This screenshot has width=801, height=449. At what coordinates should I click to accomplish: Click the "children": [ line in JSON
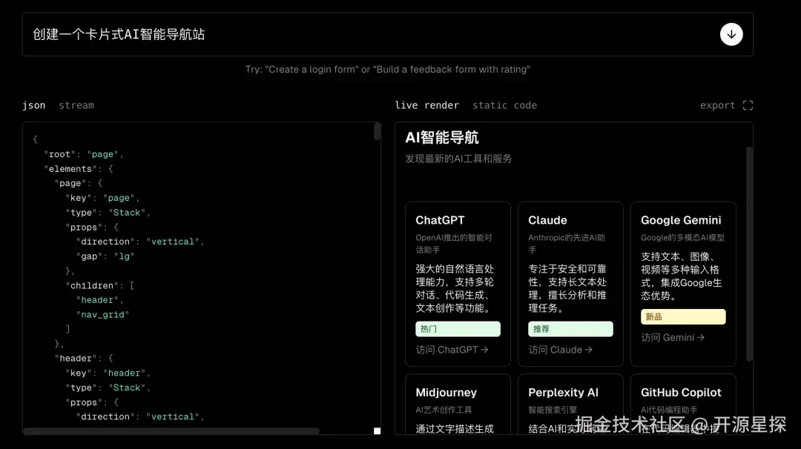coord(100,286)
